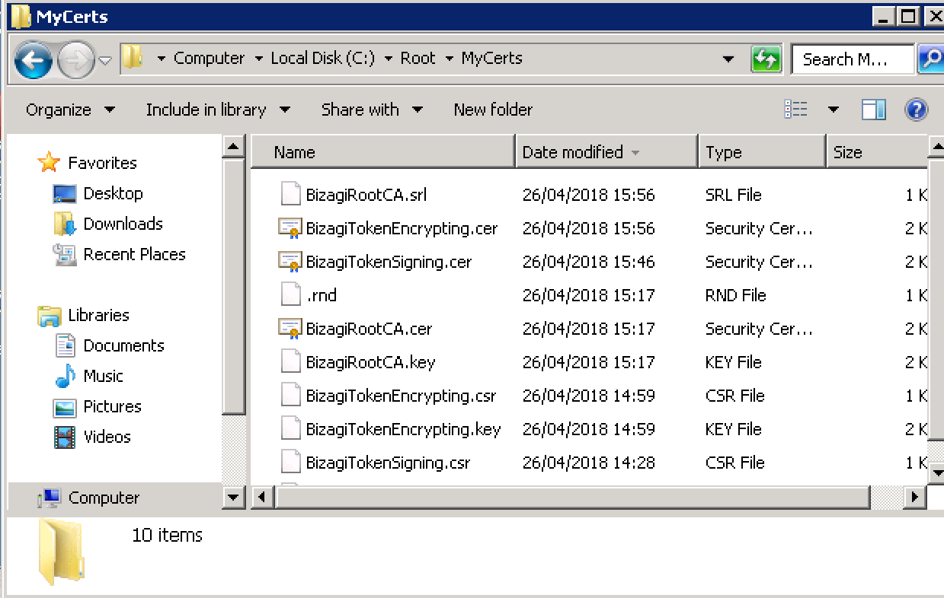
Task: Select the .rnd file icon
Action: [x=290, y=295]
